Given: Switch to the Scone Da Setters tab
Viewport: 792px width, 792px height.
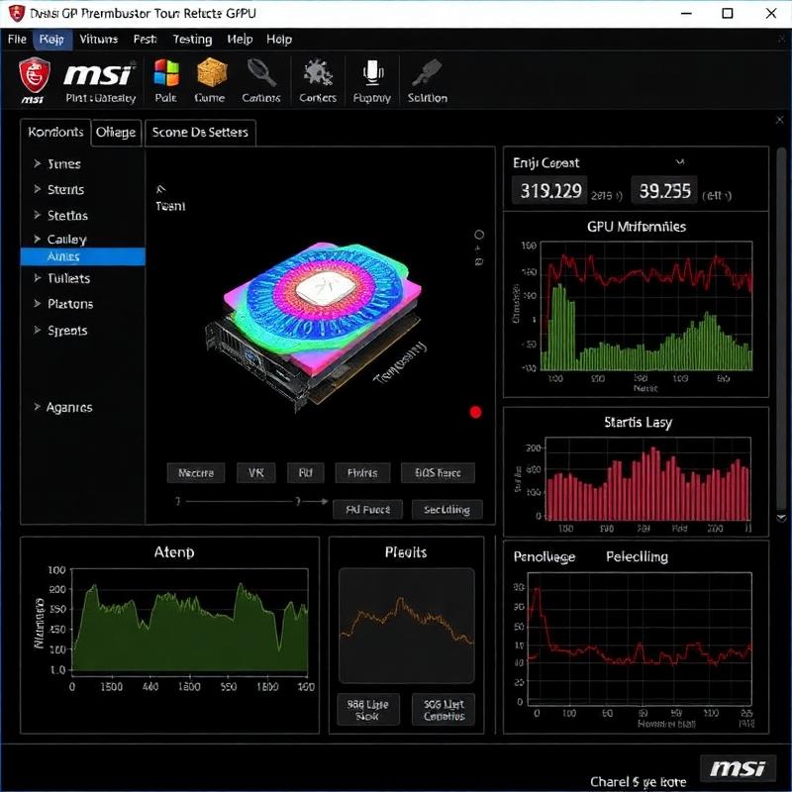Looking at the screenshot, I should (200, 131).
